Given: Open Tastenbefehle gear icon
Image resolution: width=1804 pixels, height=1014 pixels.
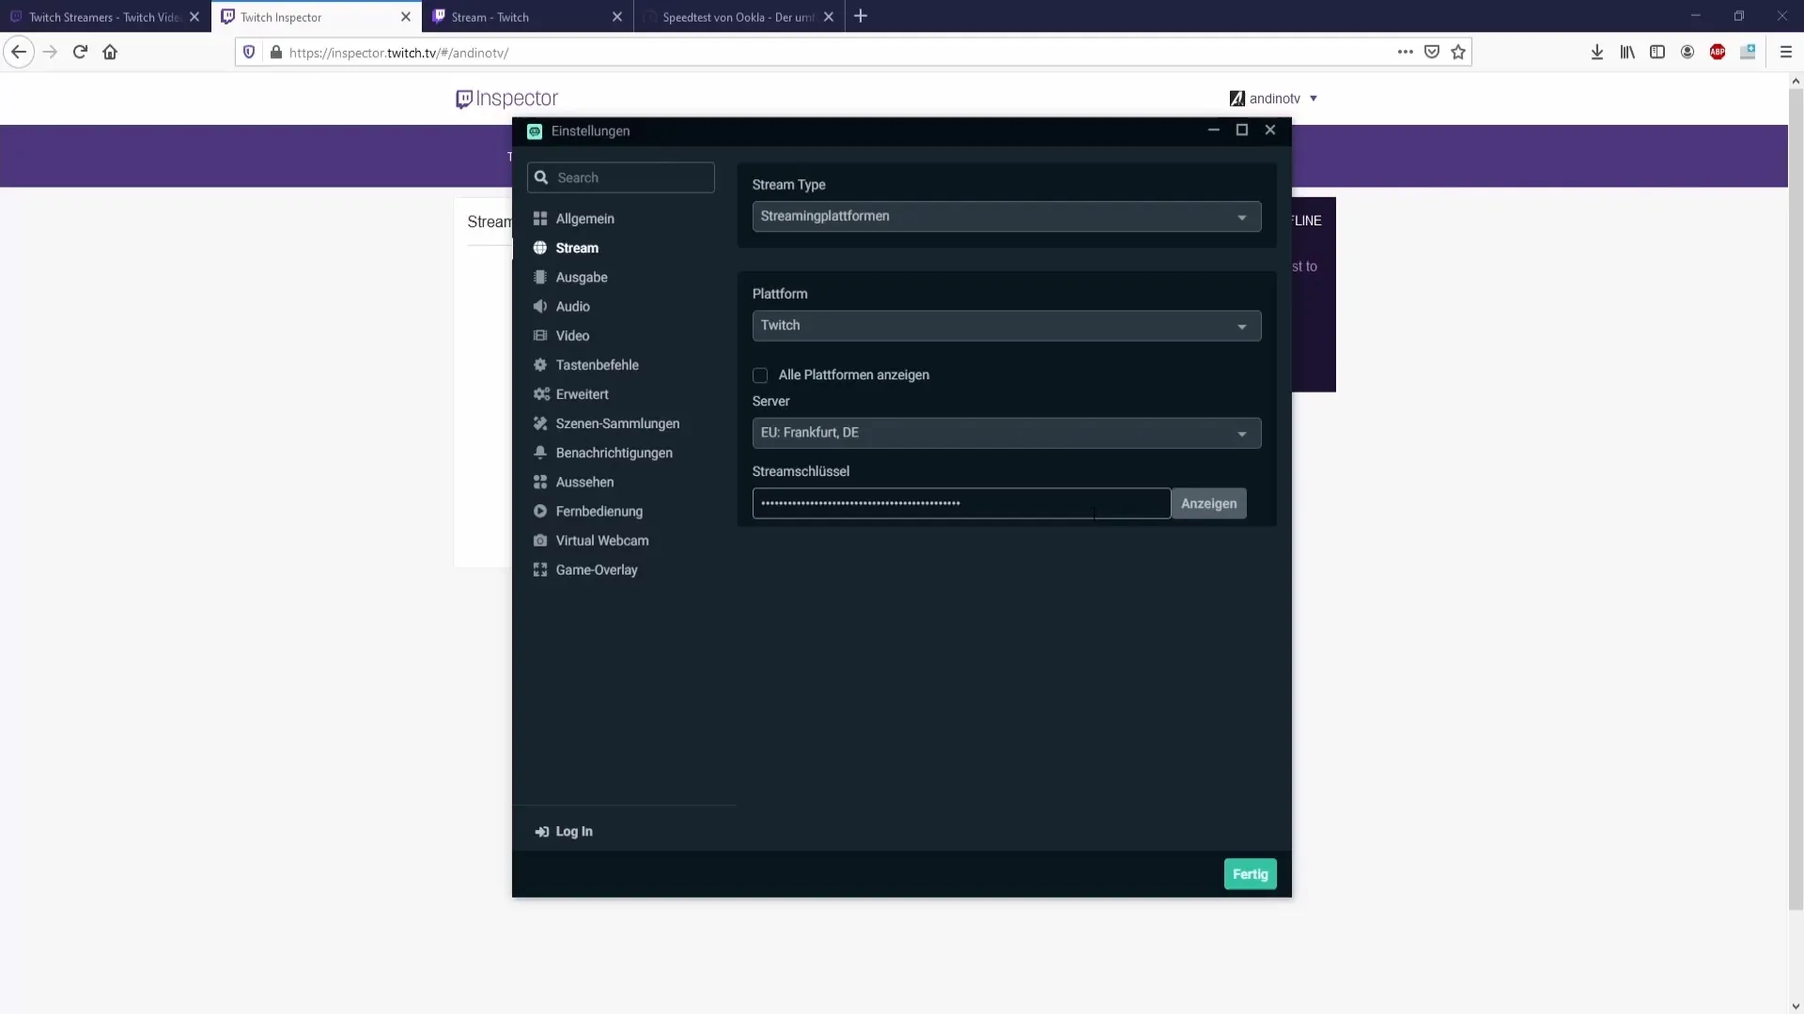Looking at the screenshot, I should point(540,364).
